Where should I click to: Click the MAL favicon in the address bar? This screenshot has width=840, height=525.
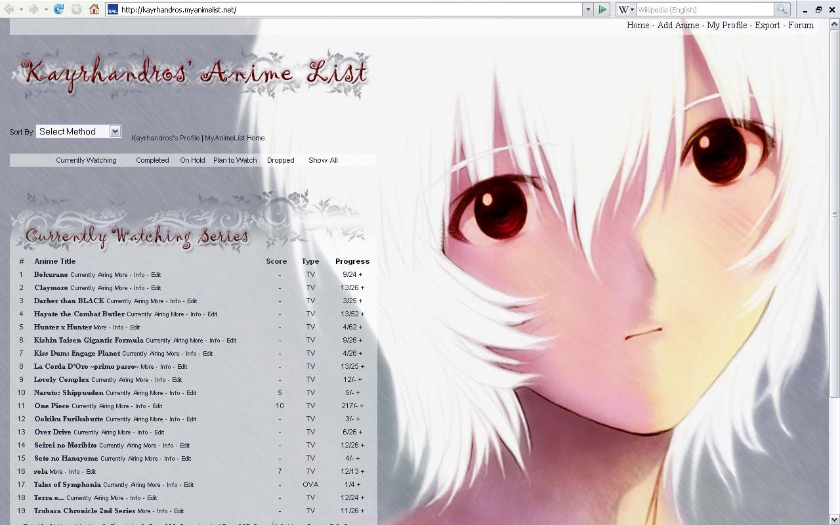click(112, 10)
